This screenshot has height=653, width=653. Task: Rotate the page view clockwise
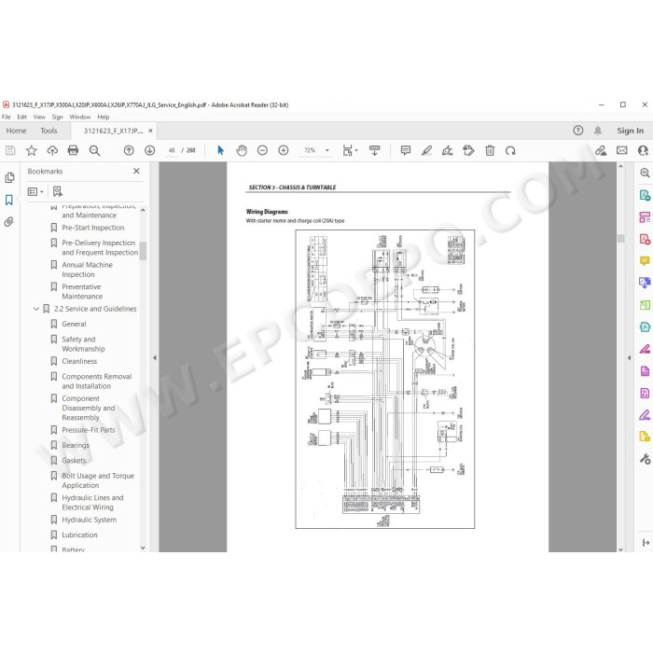510,150
